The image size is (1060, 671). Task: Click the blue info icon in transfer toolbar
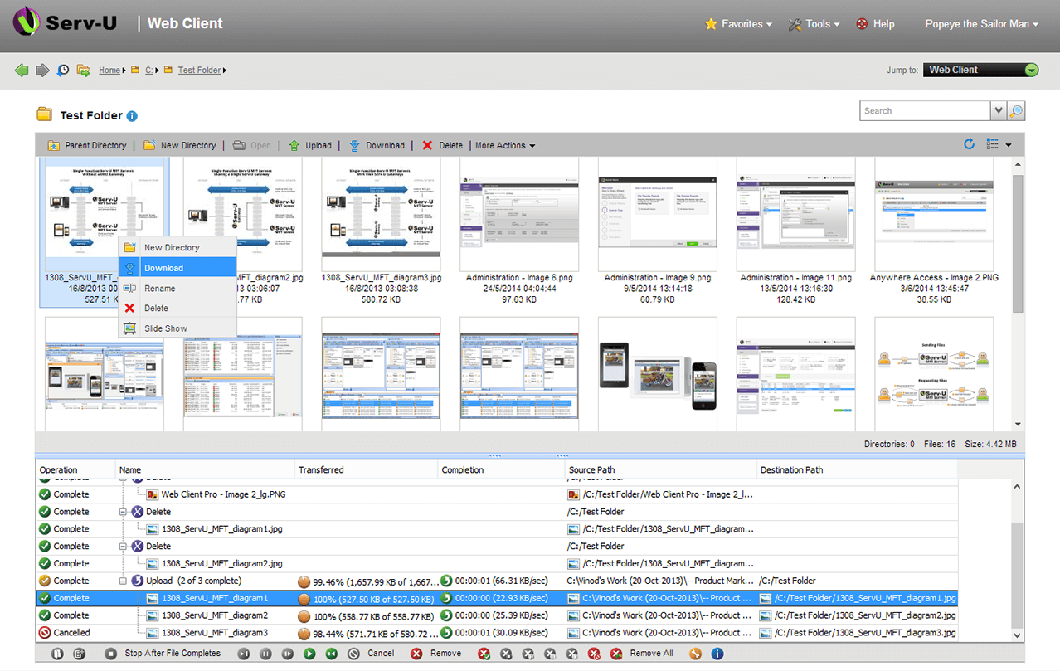(717, 654)
